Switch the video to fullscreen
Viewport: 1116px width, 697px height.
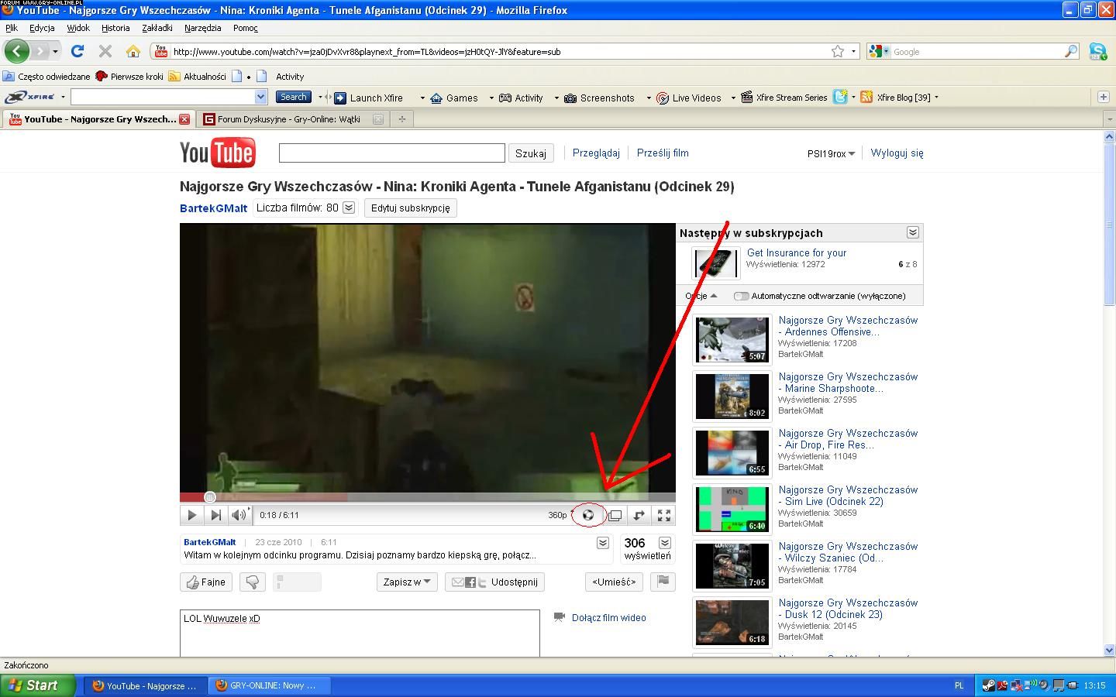pyautogui.click(x=664, y=515)
